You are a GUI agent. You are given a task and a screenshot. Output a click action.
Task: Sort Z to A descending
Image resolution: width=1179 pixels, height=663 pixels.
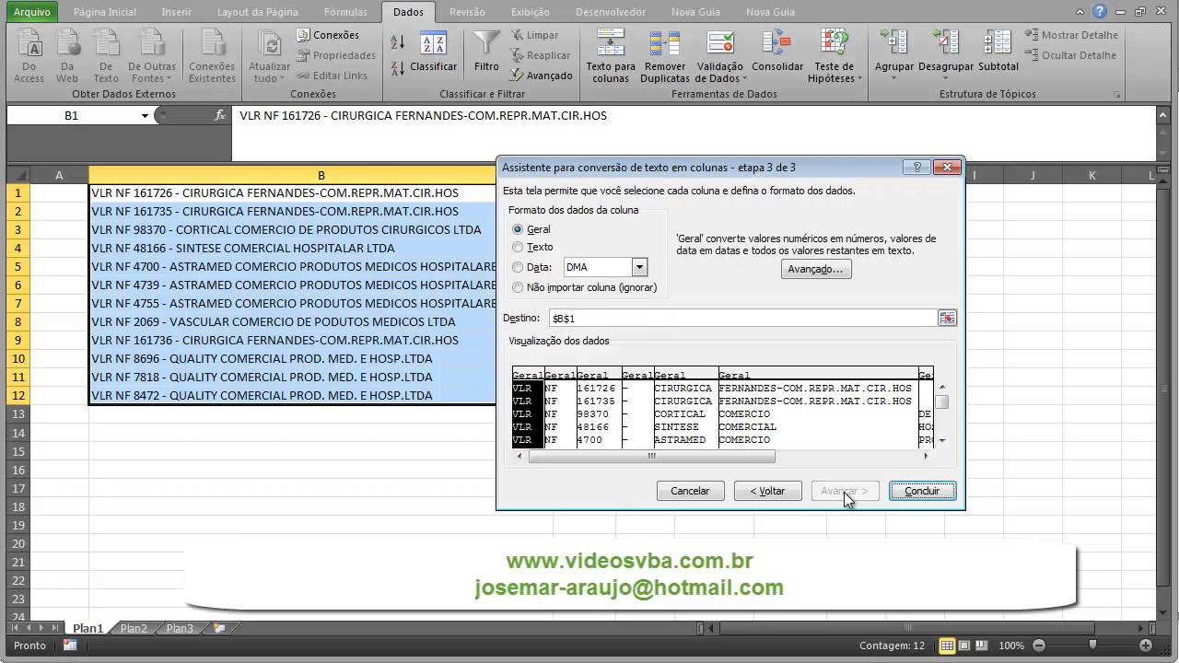[x=398, y=68]
